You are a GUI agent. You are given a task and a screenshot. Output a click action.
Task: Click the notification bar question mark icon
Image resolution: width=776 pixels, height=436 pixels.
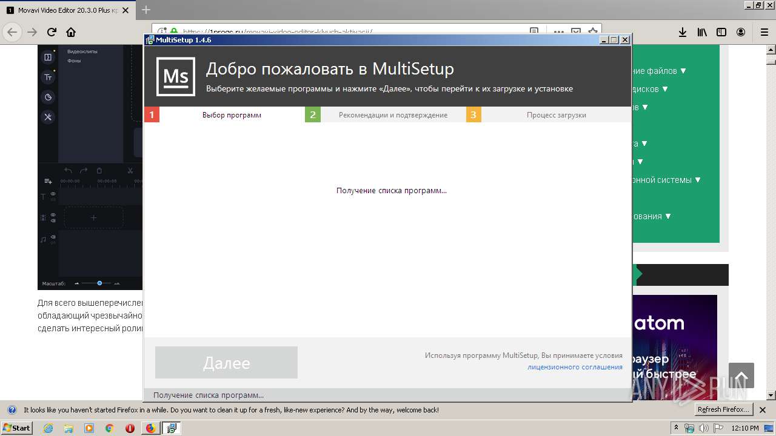point(12,410)
